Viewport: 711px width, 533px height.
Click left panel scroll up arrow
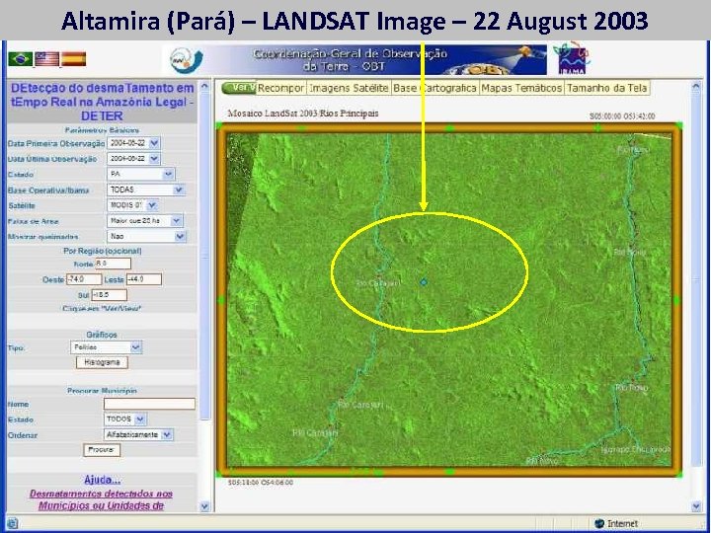tap(204, 86)
